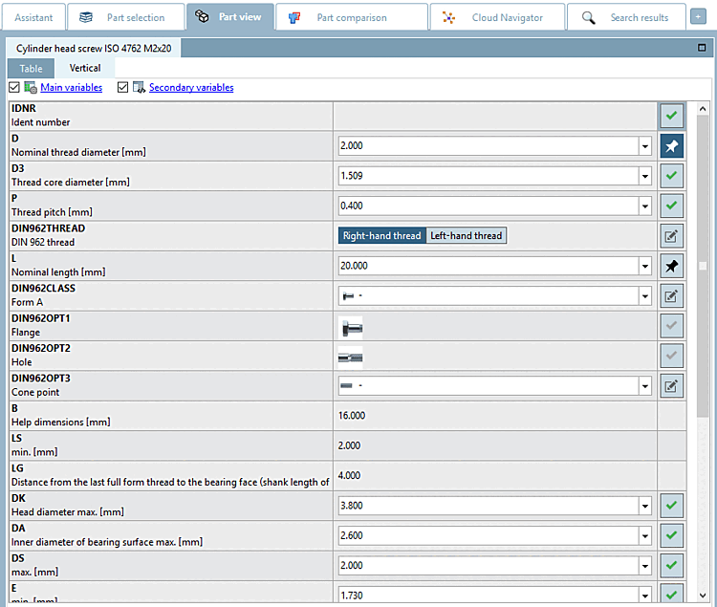Viewport: 717px width, 607px height.
Task: Expand the Inner diameter bearing surface dropdown
Action: [644, 535]
